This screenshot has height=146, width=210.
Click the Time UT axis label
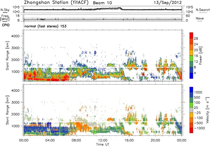103,144
